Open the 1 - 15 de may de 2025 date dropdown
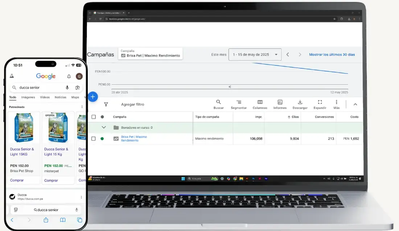The height and width of the screenshot is (231, 399). pos(255,55)
